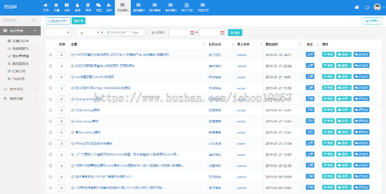Open the 微信 WeChat icon in top navigation
This screenshot has width=386, height=194.
pos(99,5)
